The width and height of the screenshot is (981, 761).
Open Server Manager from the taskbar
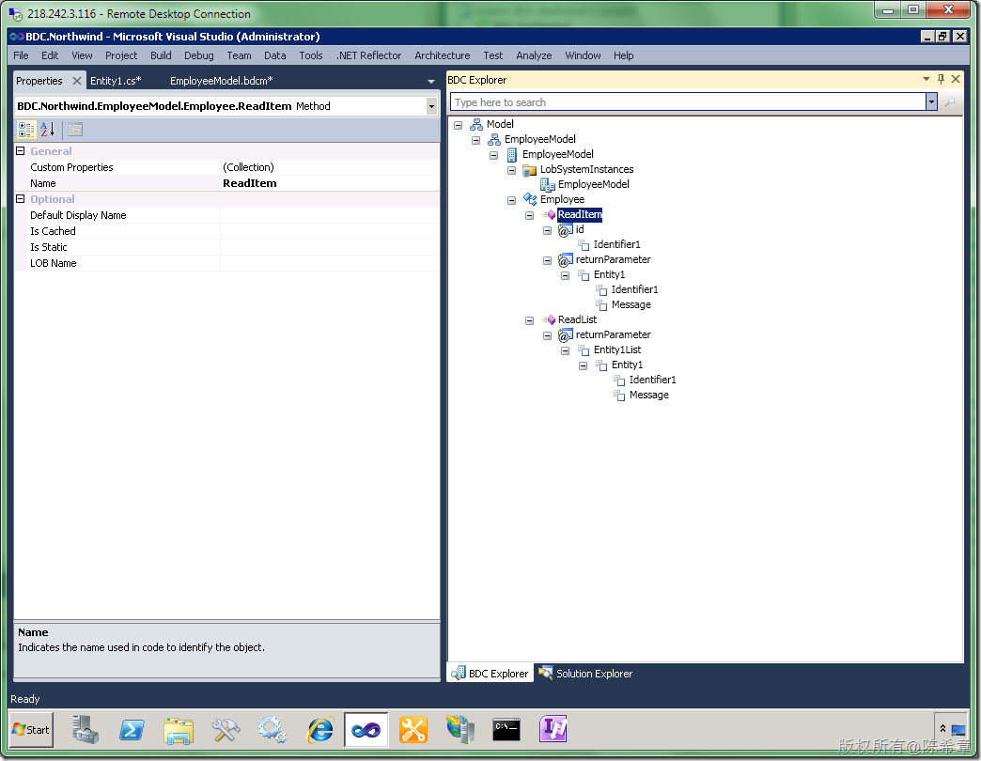point(86,730)
